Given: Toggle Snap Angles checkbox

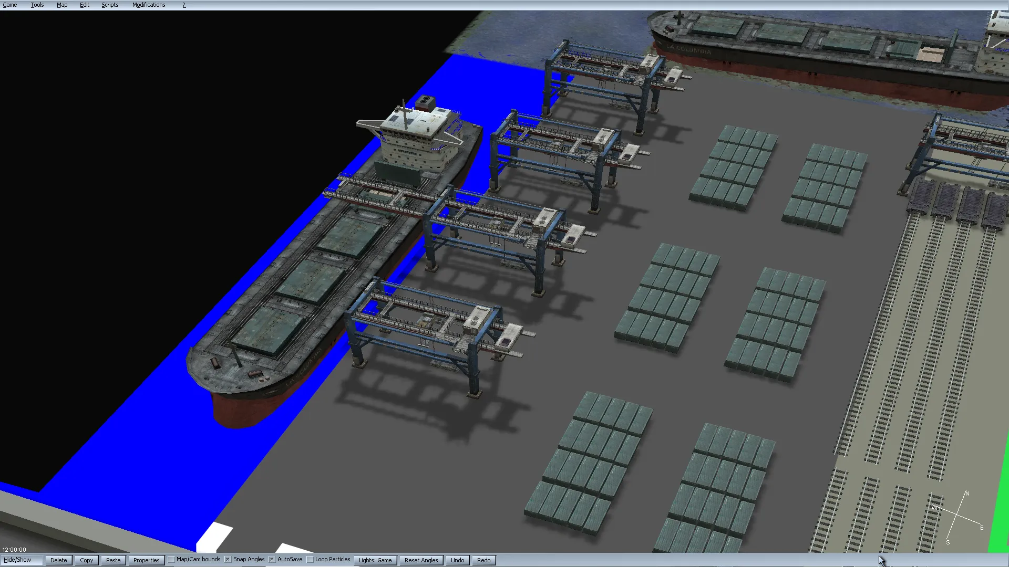Looking at the screenshot, I should (228, 560).
